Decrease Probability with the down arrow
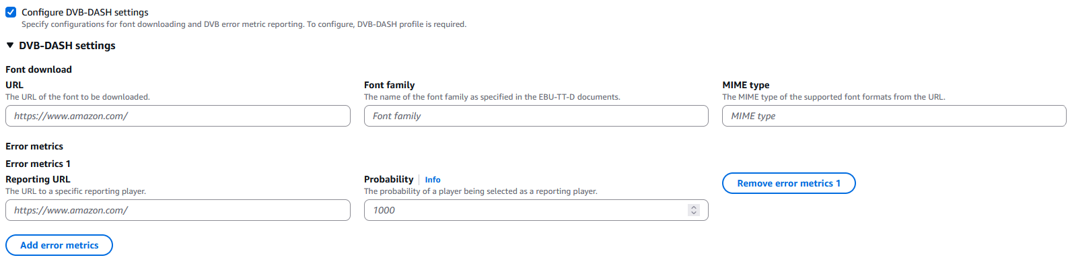The height and width of the screenshot is (268, 1068). point(694,213)
